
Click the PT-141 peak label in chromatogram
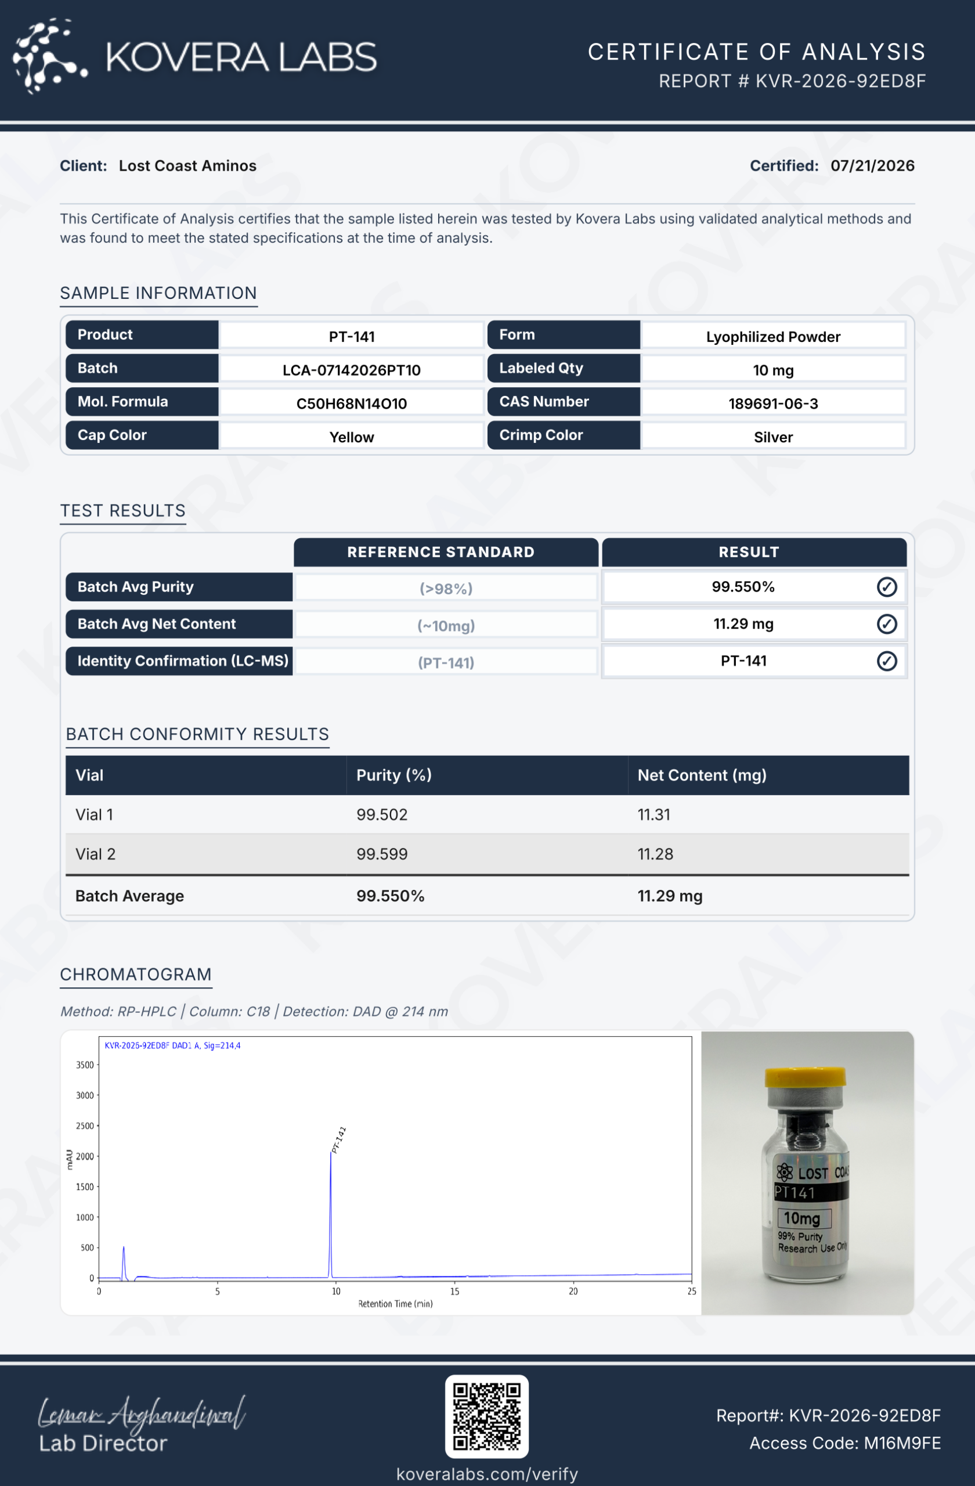[338, 1139]
